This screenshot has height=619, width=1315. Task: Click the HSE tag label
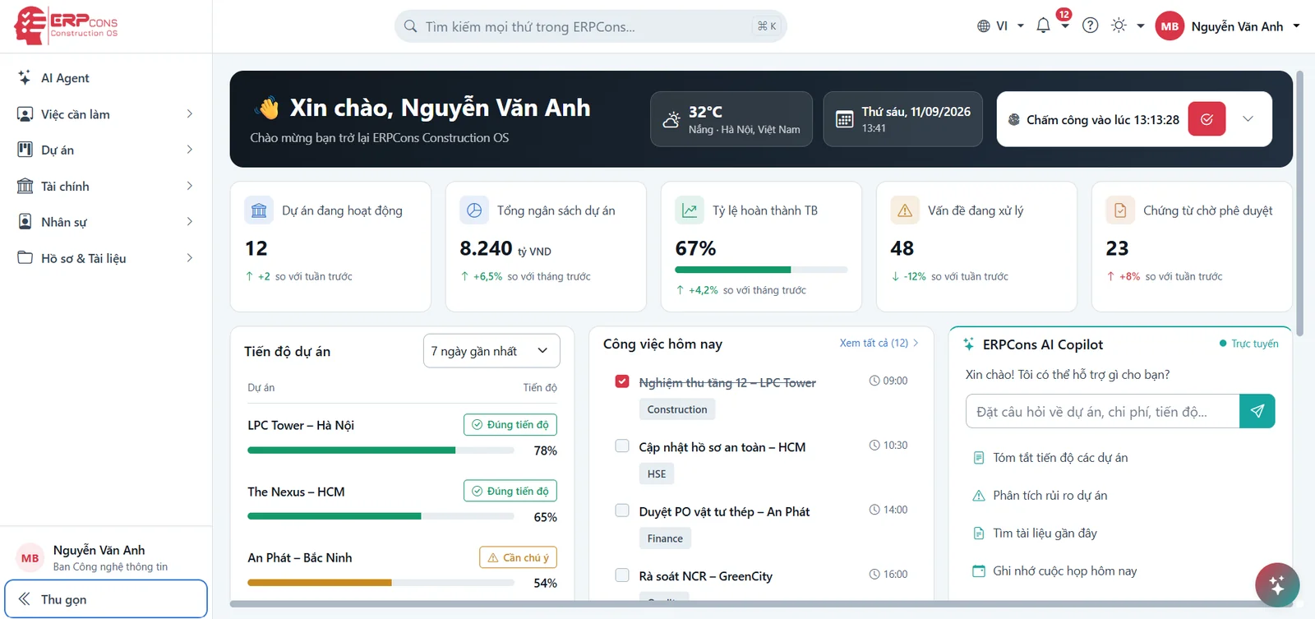click(x=657, y=473)
